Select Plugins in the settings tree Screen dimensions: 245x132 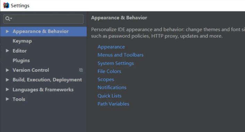tap(21, 60)
